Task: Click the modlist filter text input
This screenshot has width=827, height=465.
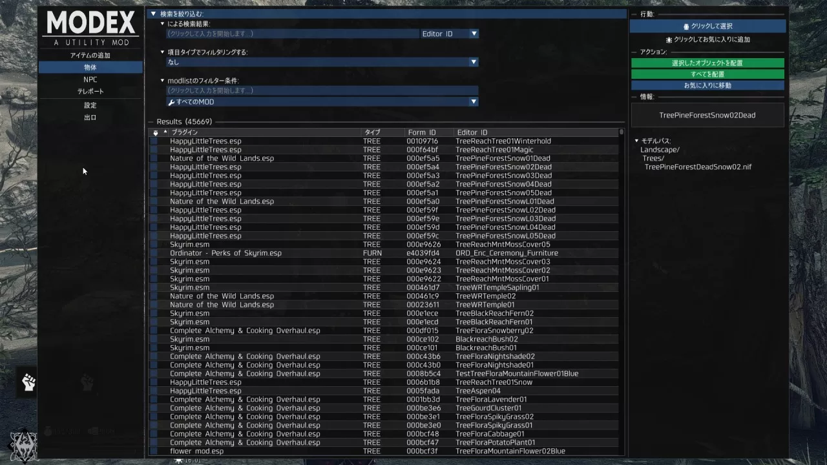Action: click(x=322, y=91)
